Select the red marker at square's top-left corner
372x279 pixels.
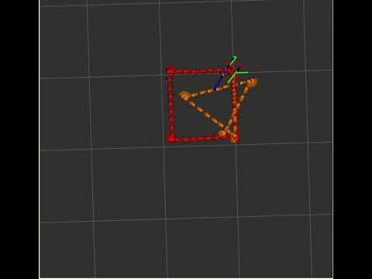point(170,71)
